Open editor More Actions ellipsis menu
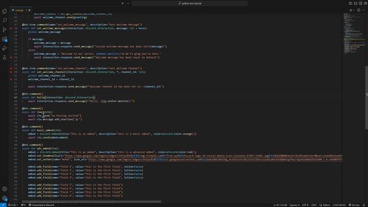This screenshot has width=368, height=207. (363, 10)
